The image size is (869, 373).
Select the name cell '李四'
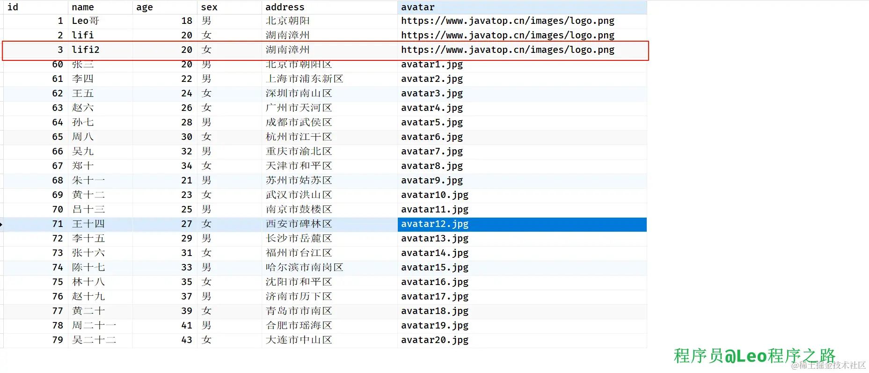pos(100,79)
